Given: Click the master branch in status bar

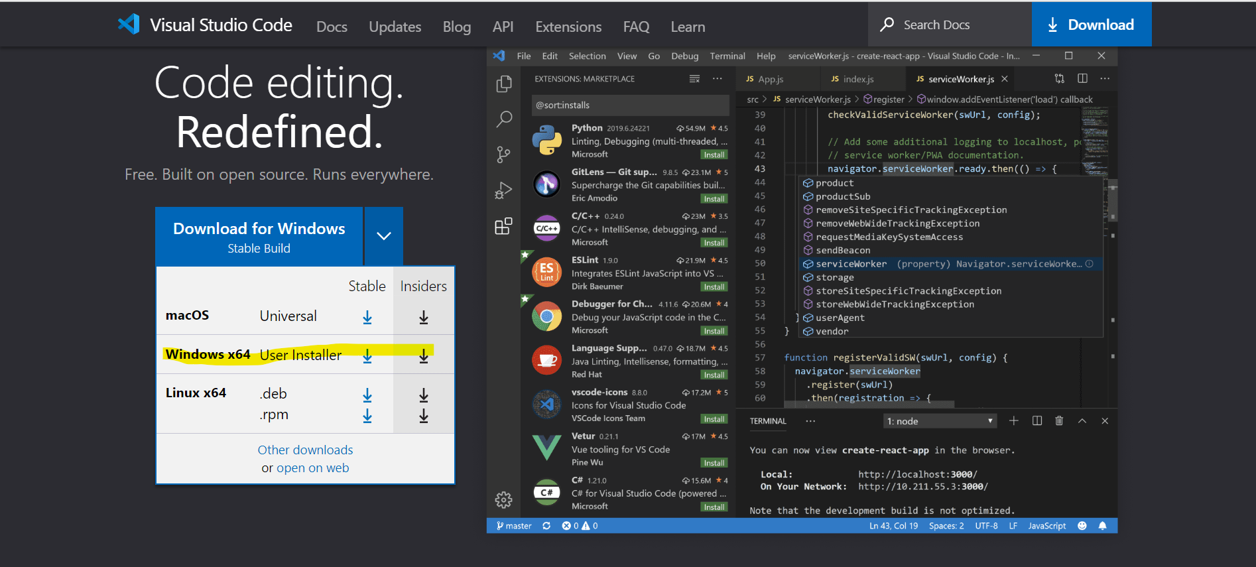Looking at the screenshot, I should [514, 526].
